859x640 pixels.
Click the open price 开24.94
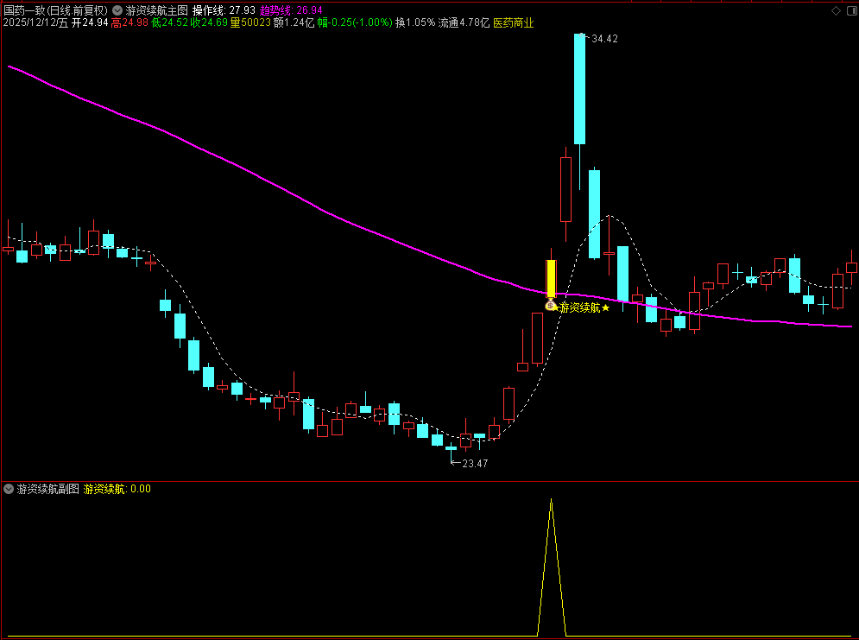pyautogui.click(x=90, y=23)
